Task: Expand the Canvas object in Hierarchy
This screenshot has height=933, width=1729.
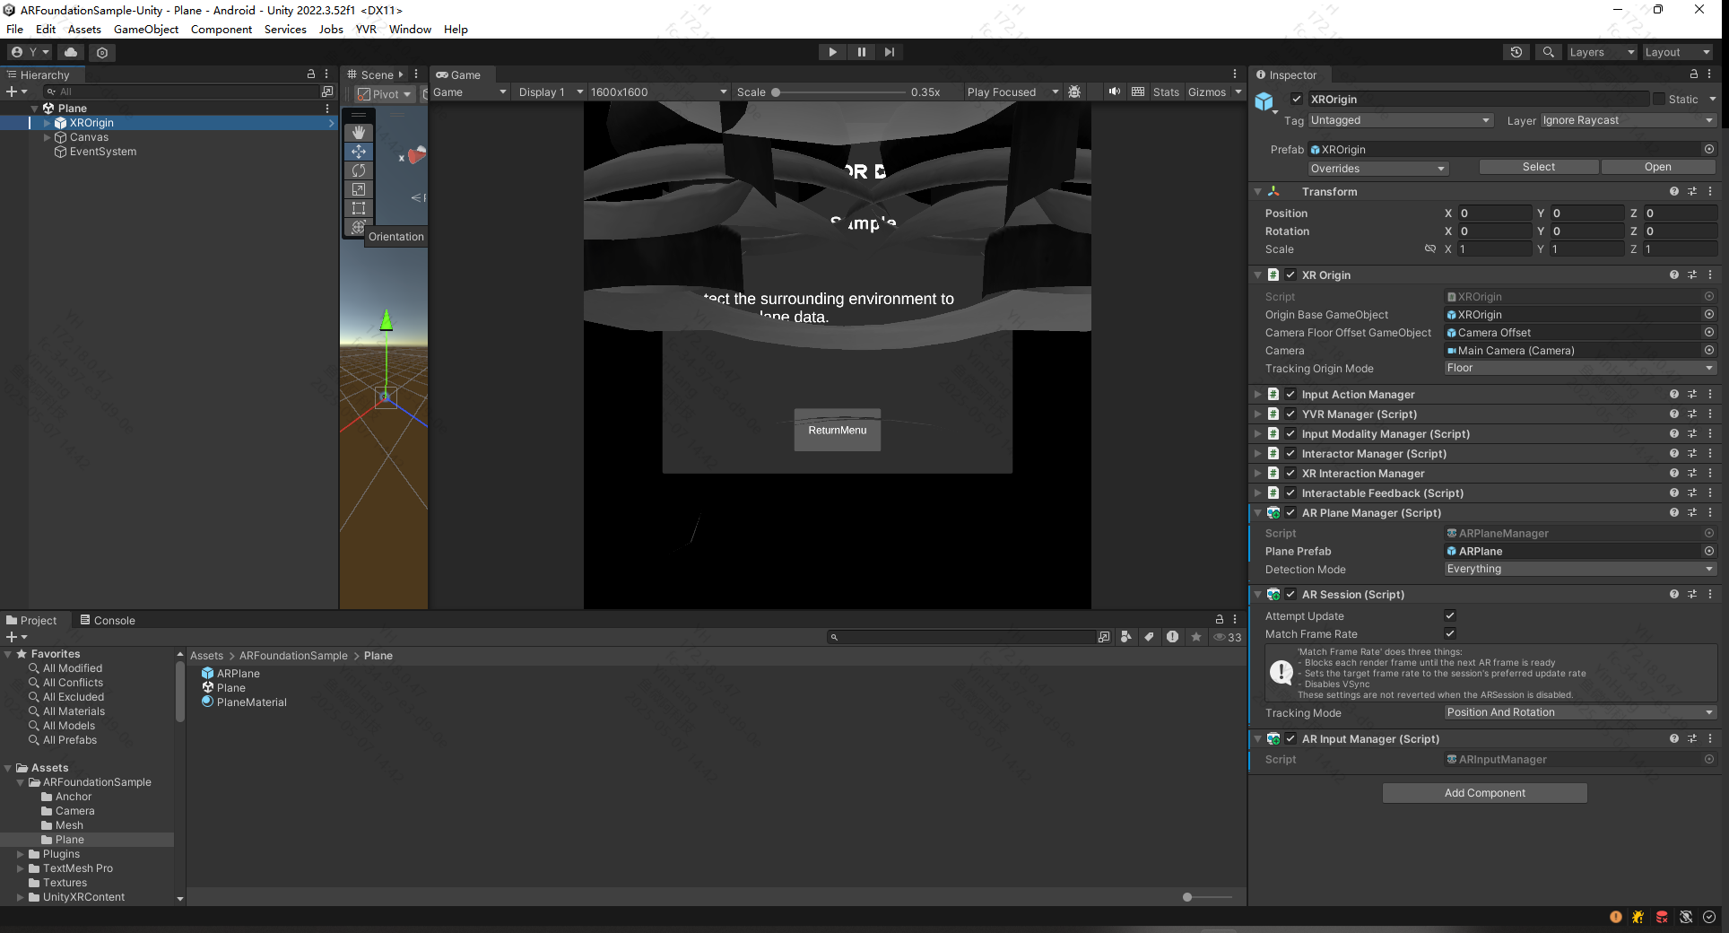Action: point(48,137)
